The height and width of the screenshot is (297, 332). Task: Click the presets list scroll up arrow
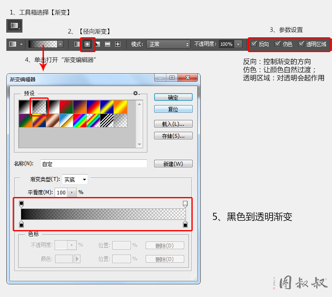[139, 104]
